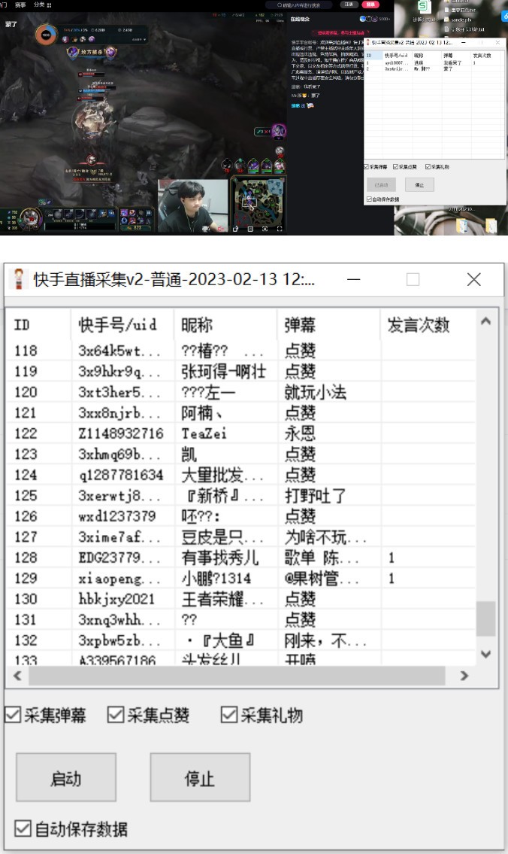Viewport: 508px width, 854px height.
Task: Toggle 采集弹幕 checkbox in the enlarged window
Action: (13, 715)
